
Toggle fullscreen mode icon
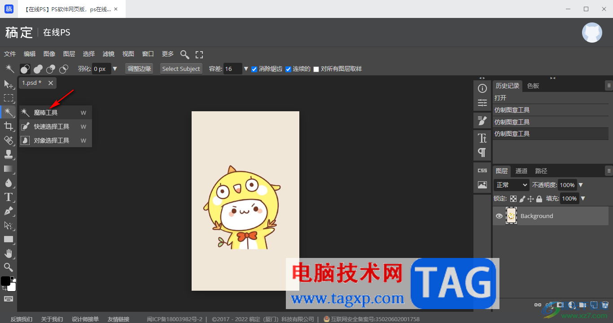(x=199, y=54)
